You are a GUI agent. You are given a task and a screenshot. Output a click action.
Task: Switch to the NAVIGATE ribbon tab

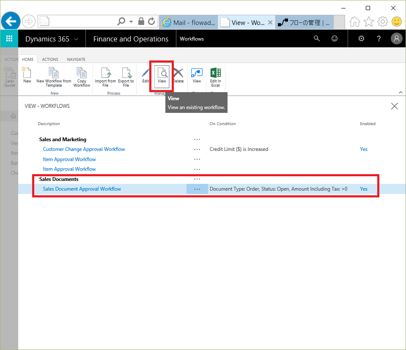76,59
